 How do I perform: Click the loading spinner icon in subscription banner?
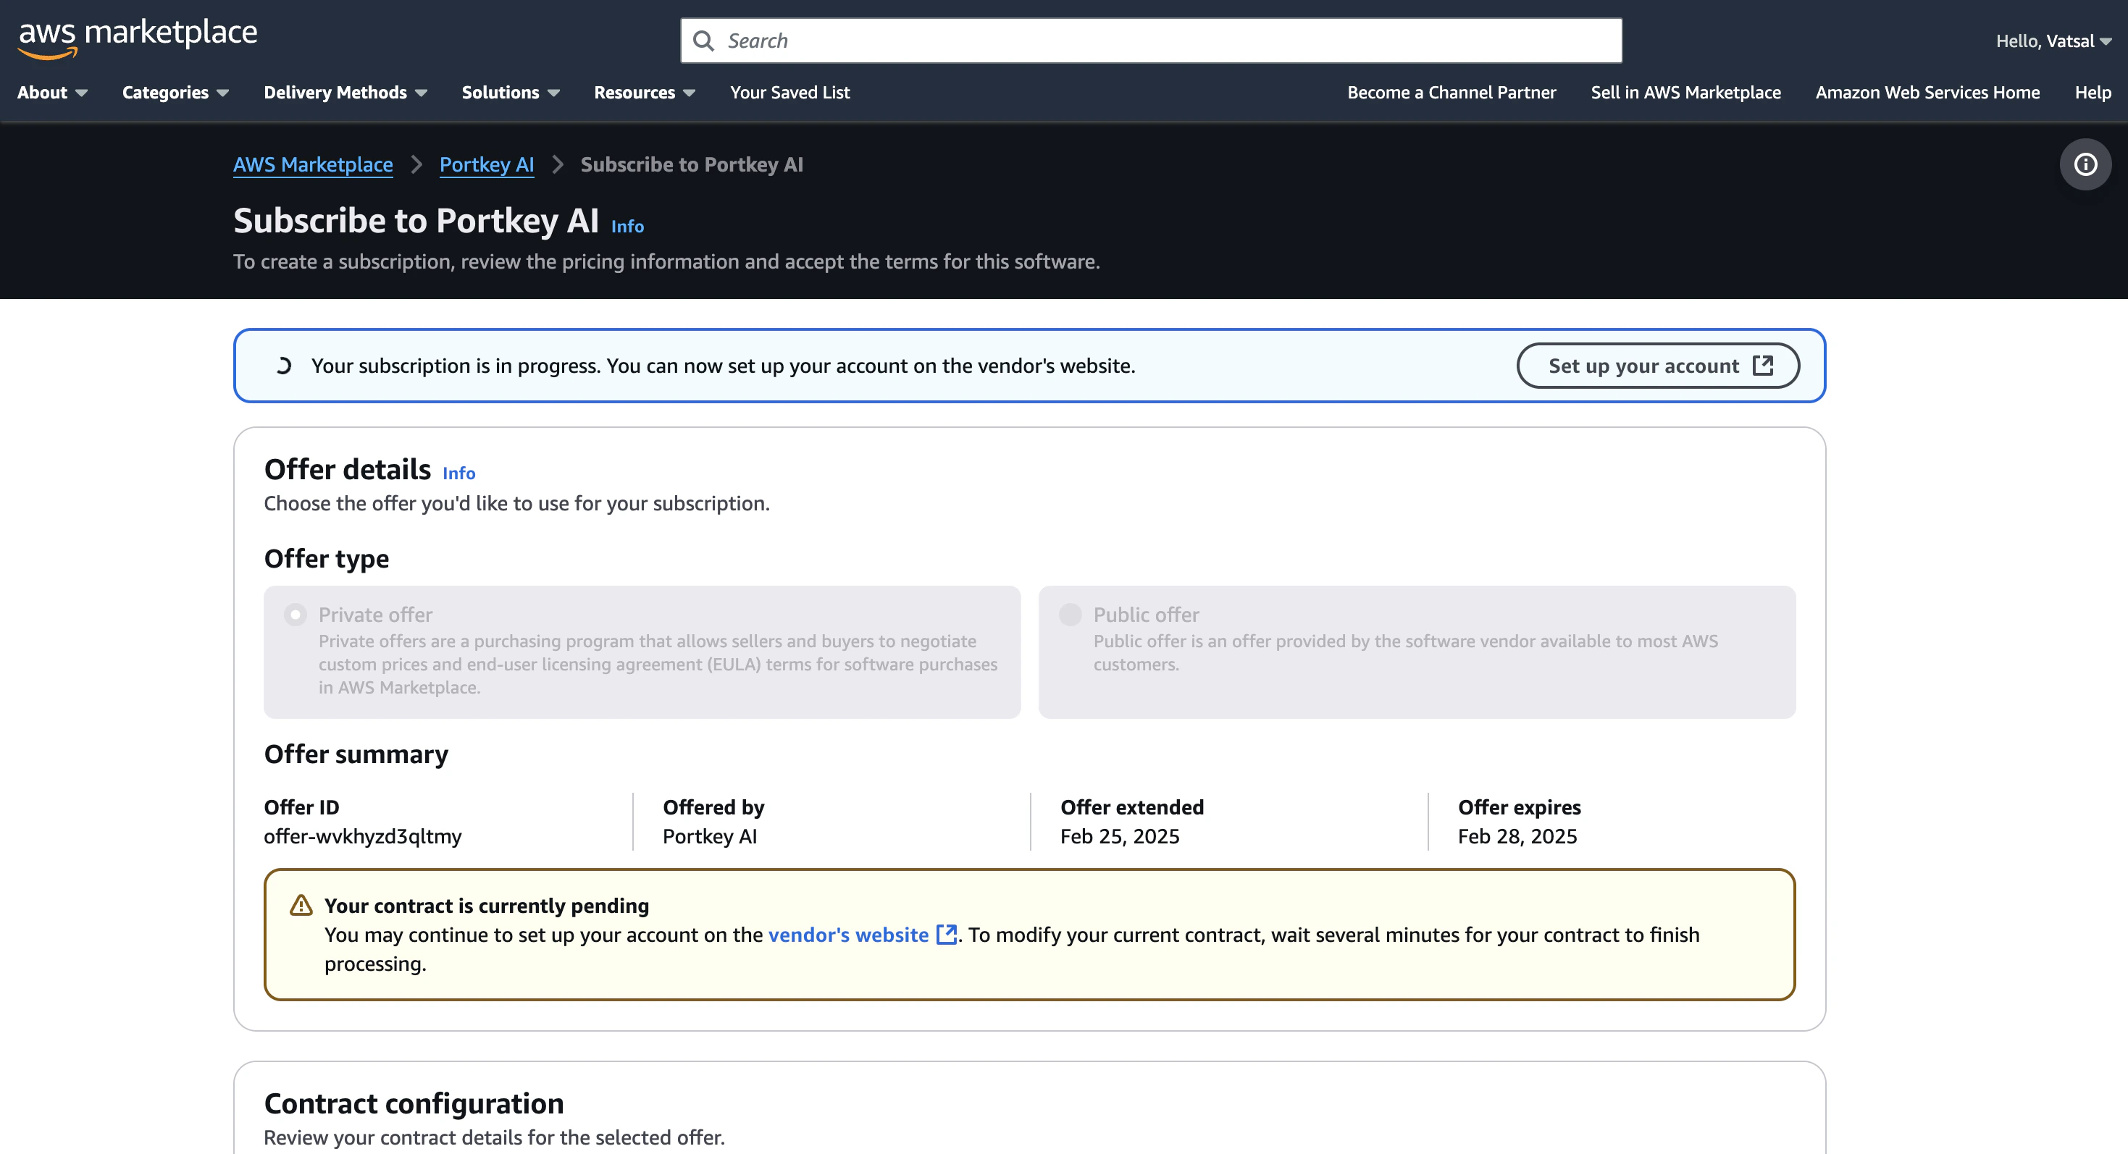pos(283,366)
